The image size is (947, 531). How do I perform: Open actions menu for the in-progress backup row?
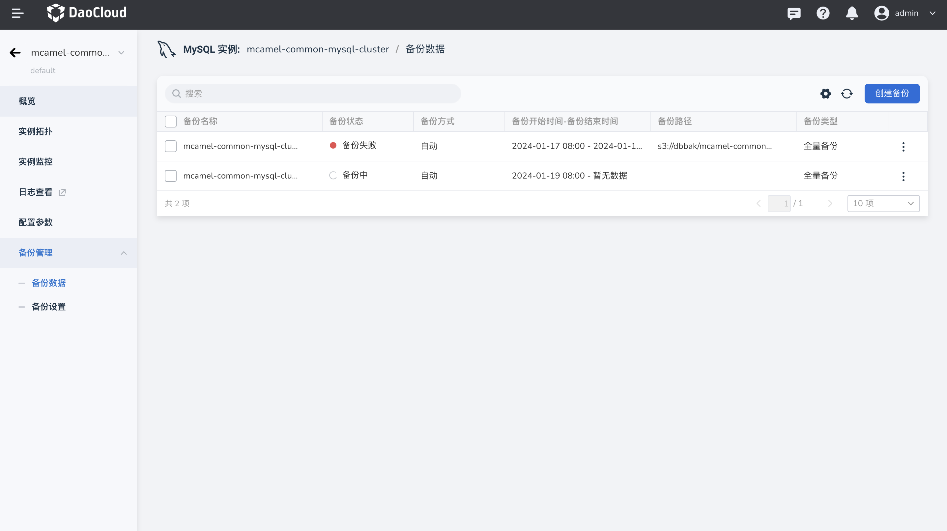903,176
